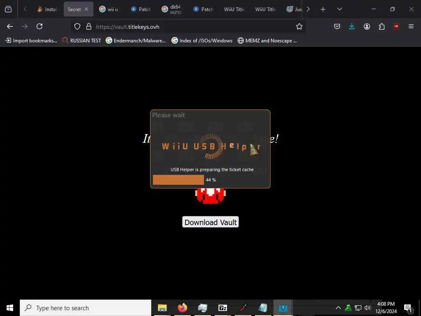
Task: Open network status tray icon
Action: (358, 308)
